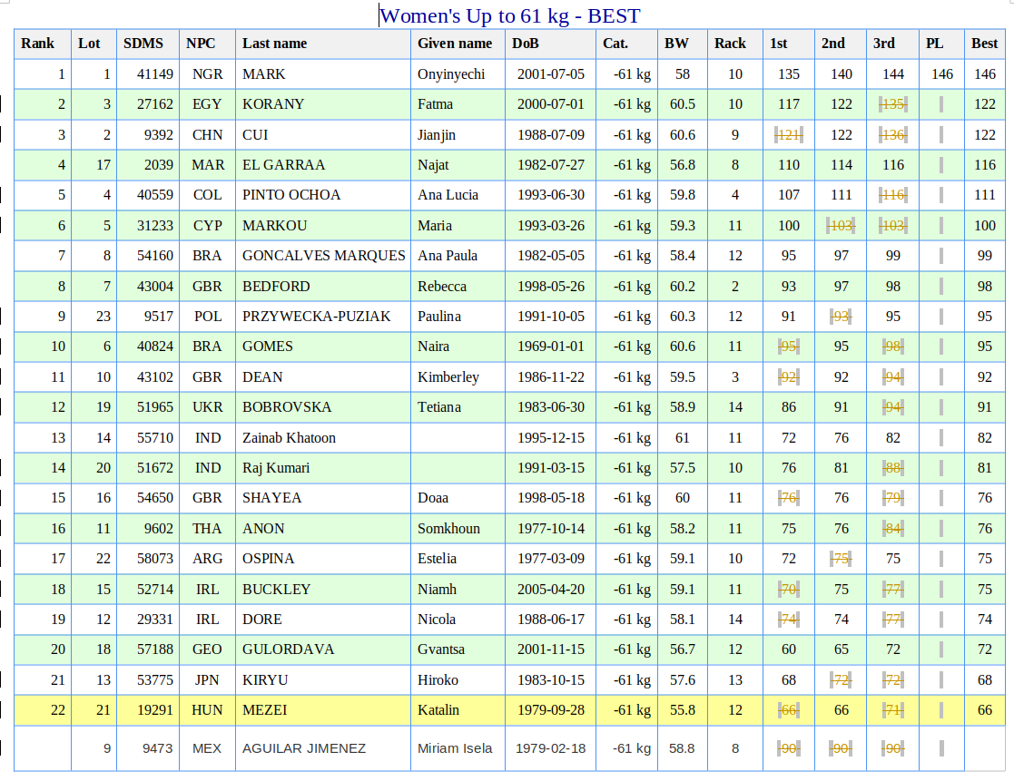This screenshot has width=1014, height=781.
Task: Select the highlighted MEZEI last name cell
Action: coord(263,710)
